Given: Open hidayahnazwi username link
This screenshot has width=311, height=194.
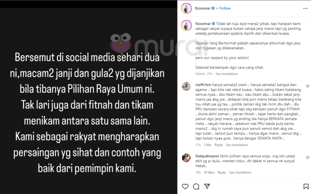Looking at the screenshot, I should tap(207, 156).
